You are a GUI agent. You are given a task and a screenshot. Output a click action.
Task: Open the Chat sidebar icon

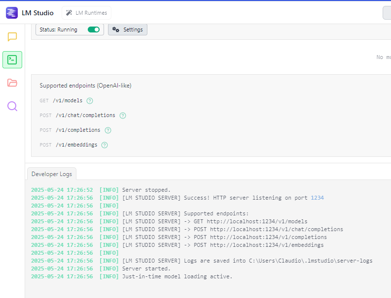[12, 37]
